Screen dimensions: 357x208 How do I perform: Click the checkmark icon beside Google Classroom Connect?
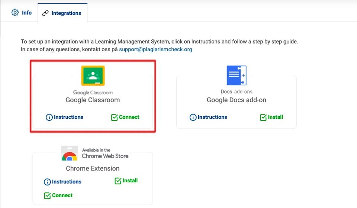(115, 117)
